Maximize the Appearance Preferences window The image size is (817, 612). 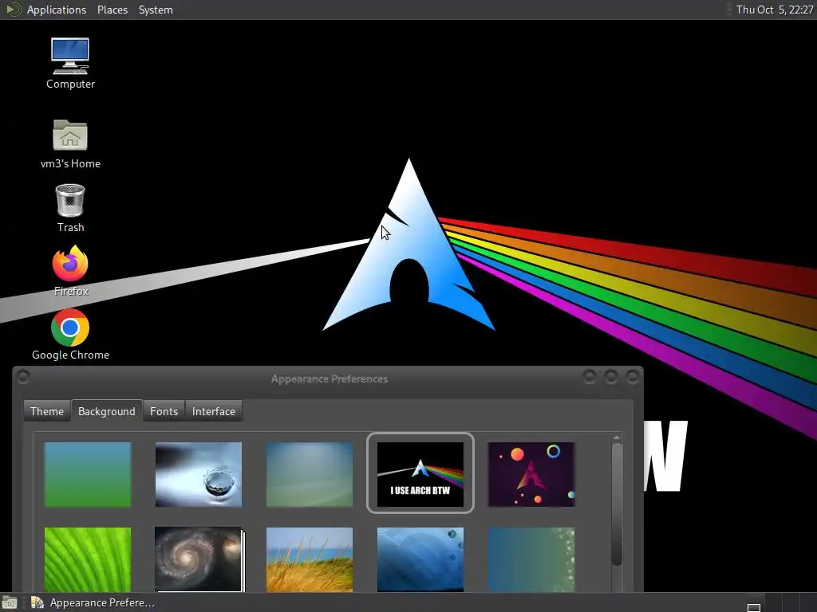611,376
